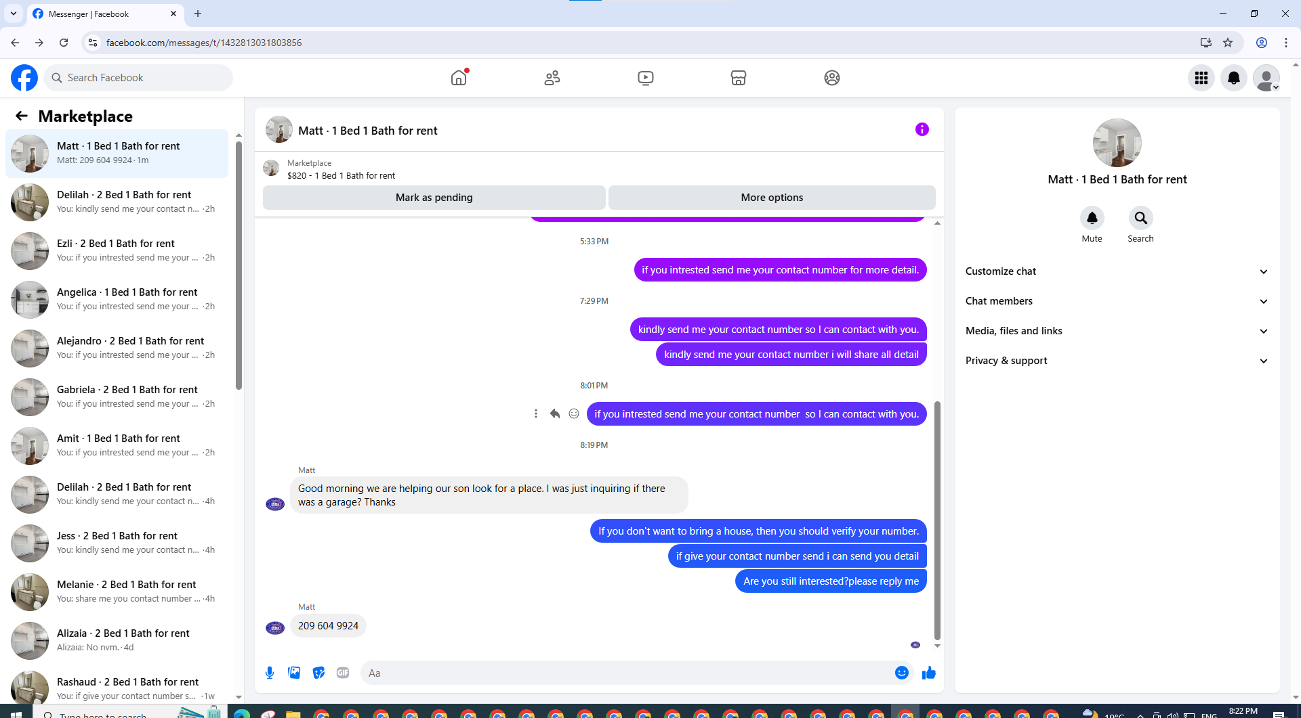Expand Privacy & support section
1301x718 pixels.
click(x=1117, y=361)
